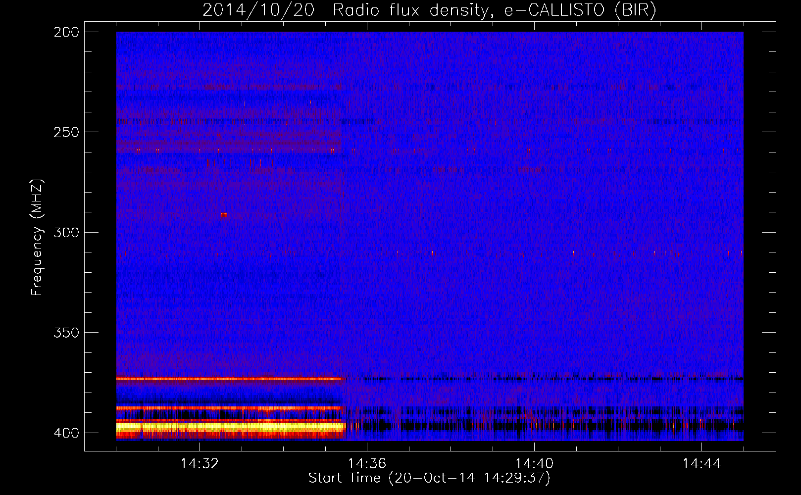Click the small red burst spot near 290 MHz
801x495 pixels.
click(x=223, y=214)
